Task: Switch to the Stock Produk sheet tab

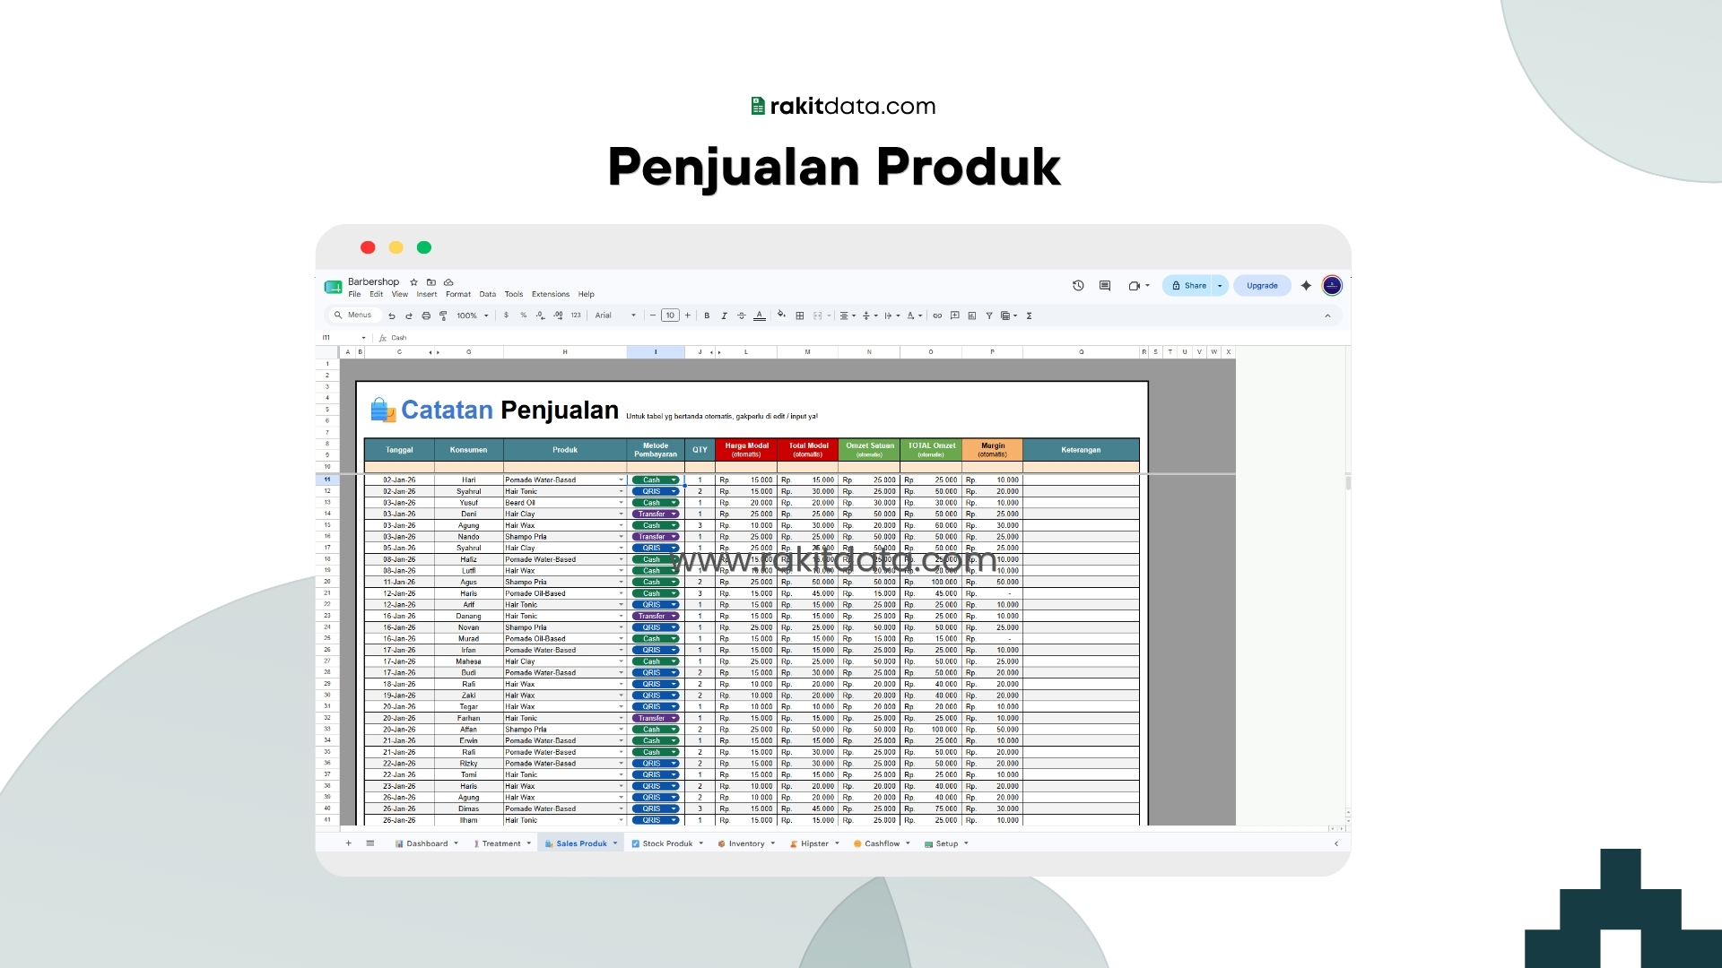Action: pyautogui.click(x=666, y=843)
